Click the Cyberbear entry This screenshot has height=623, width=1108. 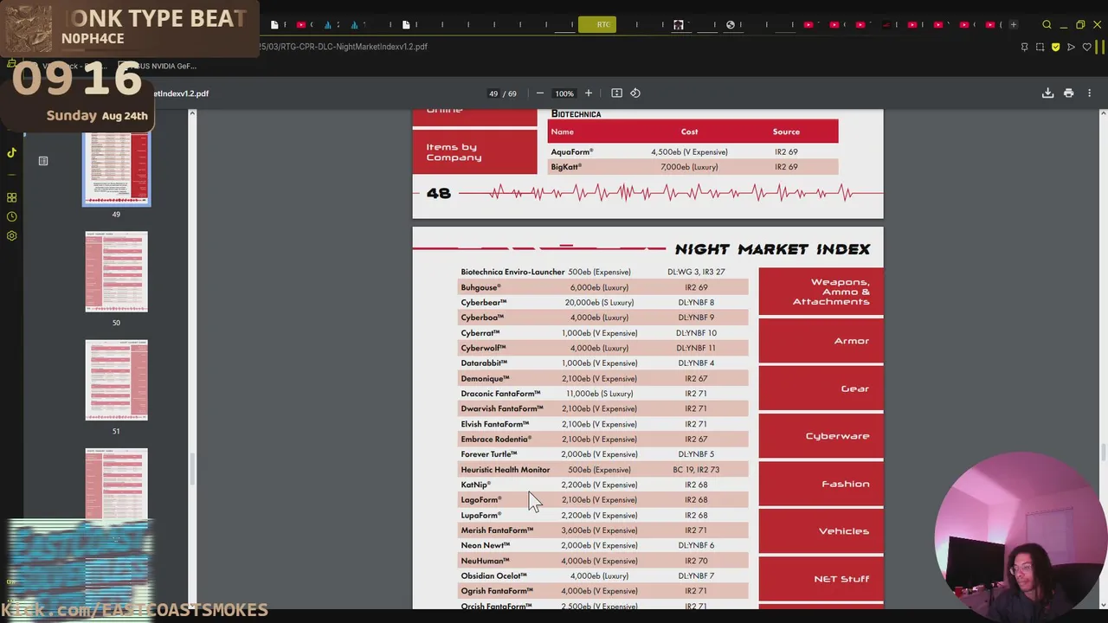click(x=483, y=303)
